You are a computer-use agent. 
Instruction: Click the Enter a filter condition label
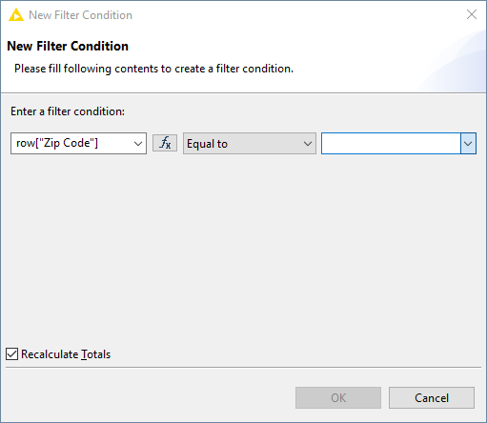coord(68,111)
